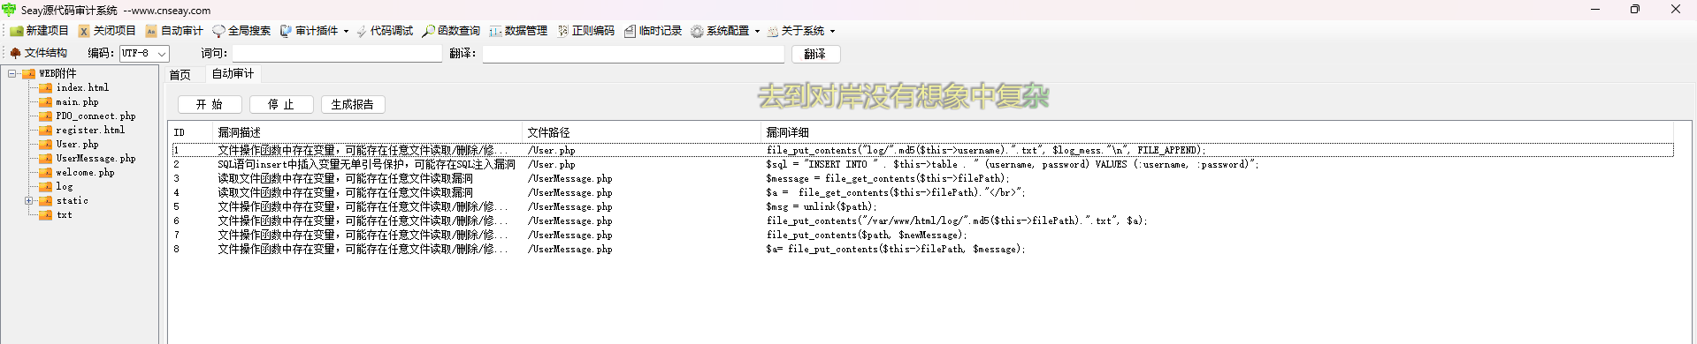
Task: Select the index.html file icon
Action: 45,88
